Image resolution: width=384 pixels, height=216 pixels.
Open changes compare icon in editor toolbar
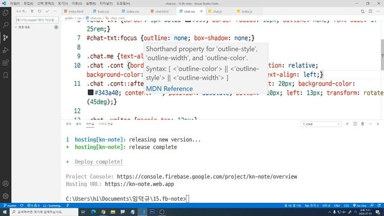[x=362, y=11]
